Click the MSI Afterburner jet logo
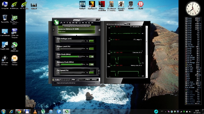204x114 pixels. tap(56, 22)
